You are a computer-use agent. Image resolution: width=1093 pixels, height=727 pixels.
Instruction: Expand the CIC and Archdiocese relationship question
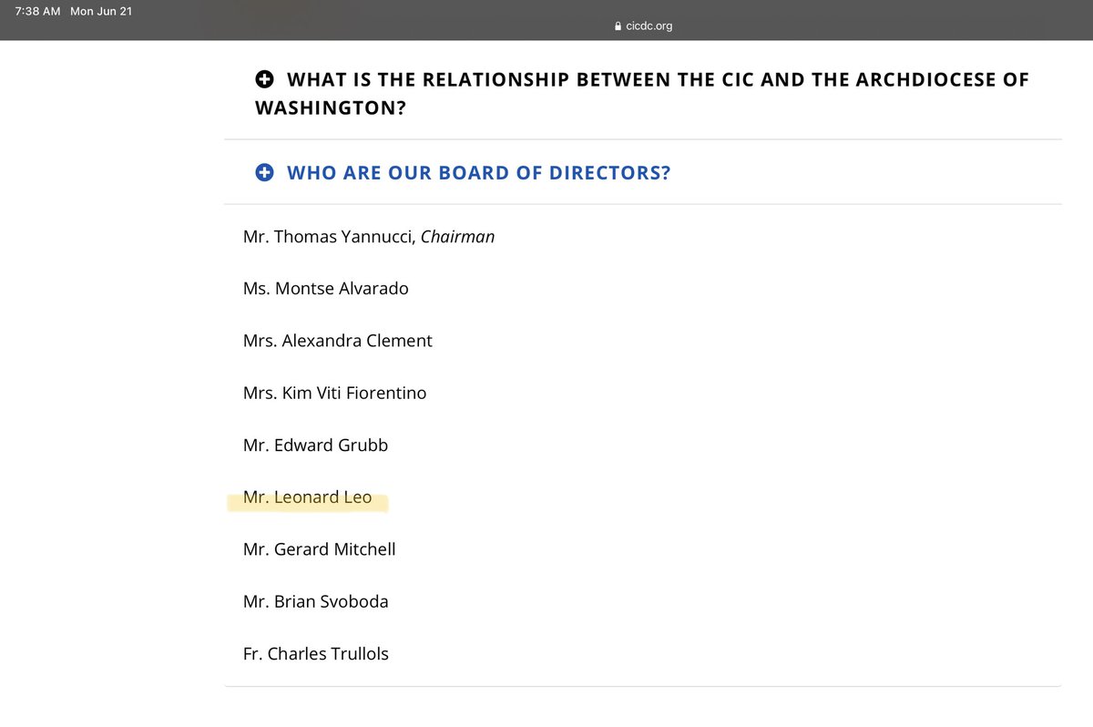[658, 80]
